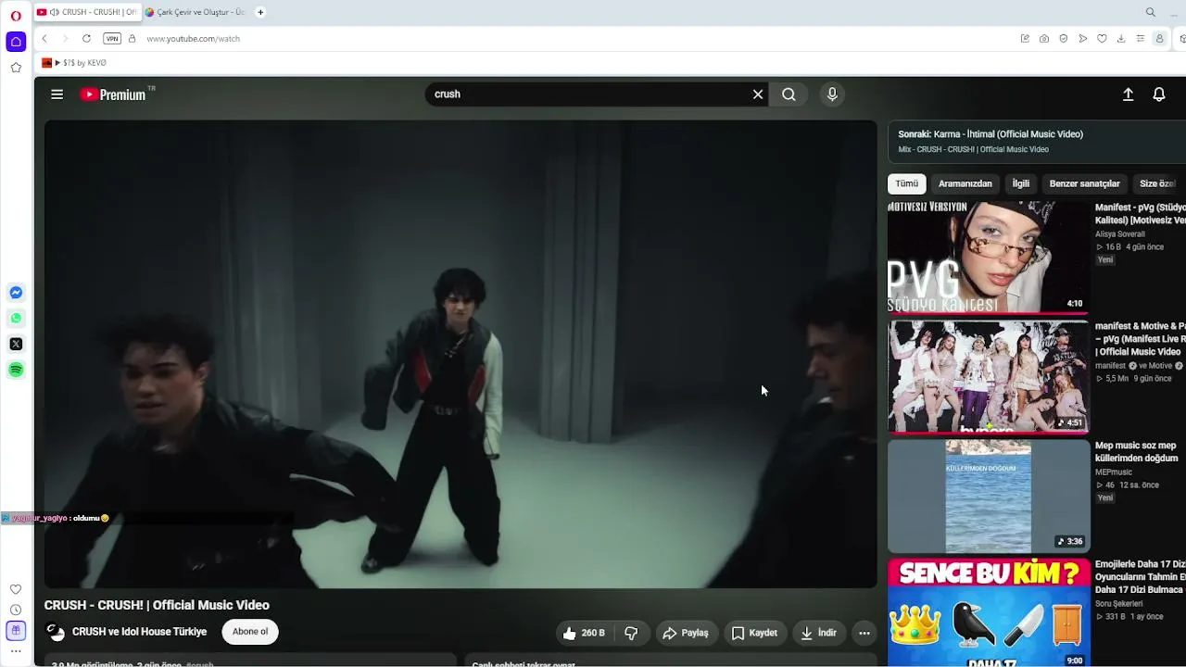Image resolution: width=1186 pixels, height=667 pixels.
Task: Open X (Twitter) from the Opera sidebar
Action: pyautogui.click(x=16, y=345)
